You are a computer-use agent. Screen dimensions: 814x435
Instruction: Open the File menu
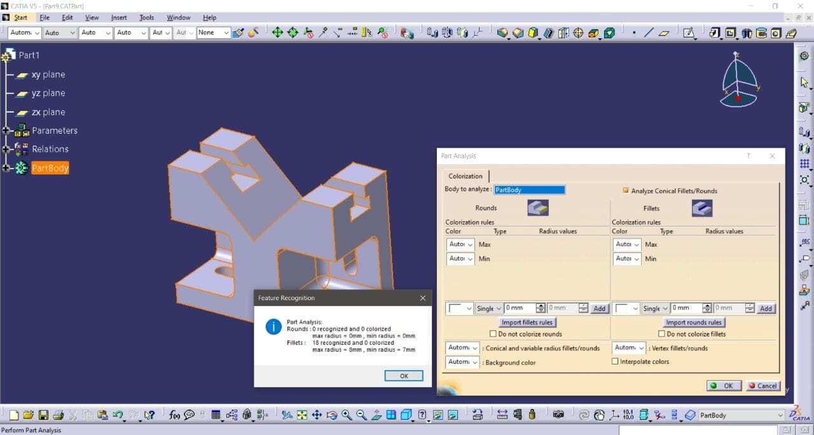click(45, 18)
